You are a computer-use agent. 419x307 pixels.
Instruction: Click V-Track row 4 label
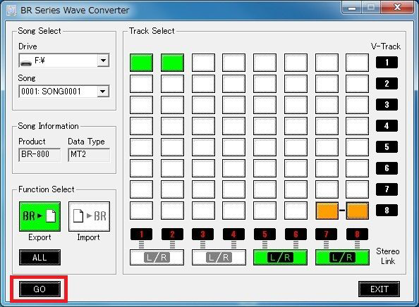coord(387,125)
